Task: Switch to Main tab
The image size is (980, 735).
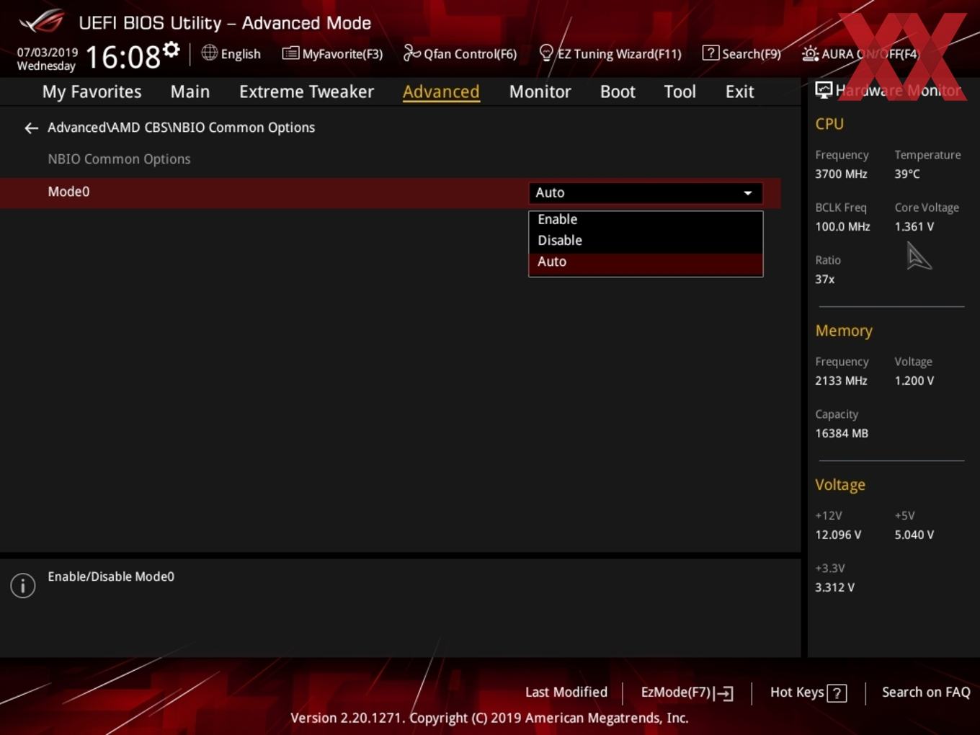Action: point(190,92)
